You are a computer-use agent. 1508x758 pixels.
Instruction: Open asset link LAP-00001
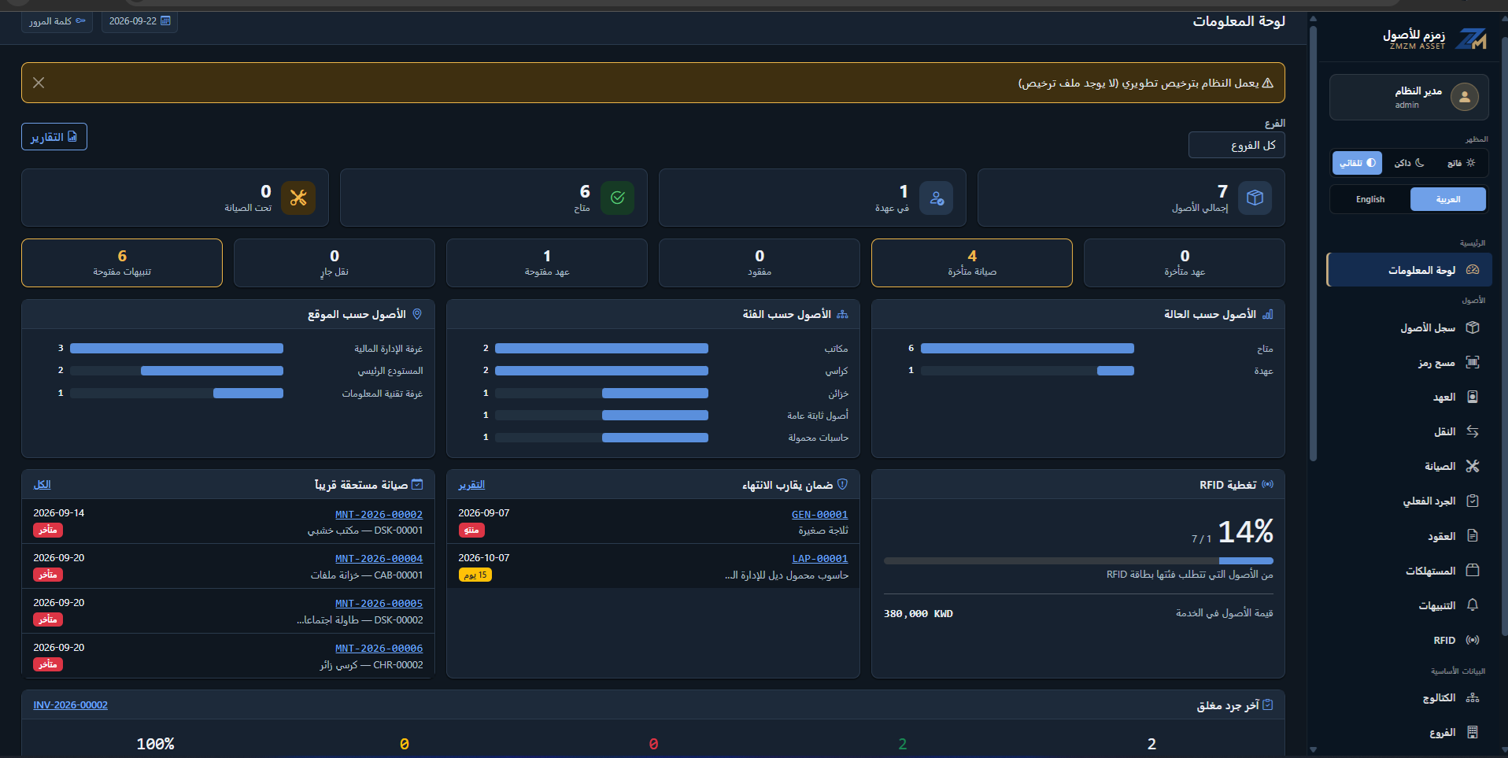pos(819,558)
